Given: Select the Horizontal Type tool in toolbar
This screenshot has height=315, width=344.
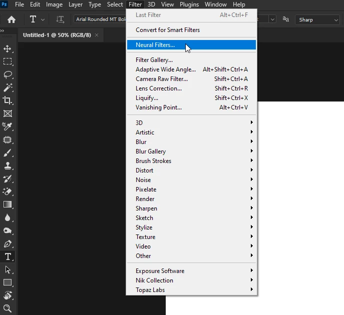Looking at the screenshot, I should [x=8, y=256].
